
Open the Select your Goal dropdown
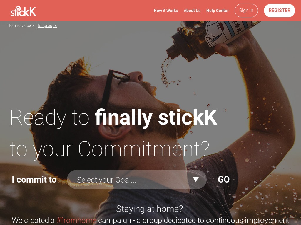137,180
